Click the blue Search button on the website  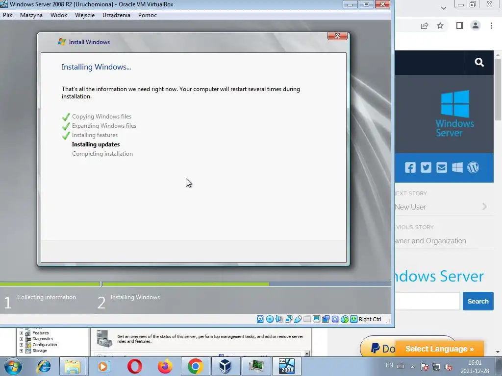(x=477, y=301)
